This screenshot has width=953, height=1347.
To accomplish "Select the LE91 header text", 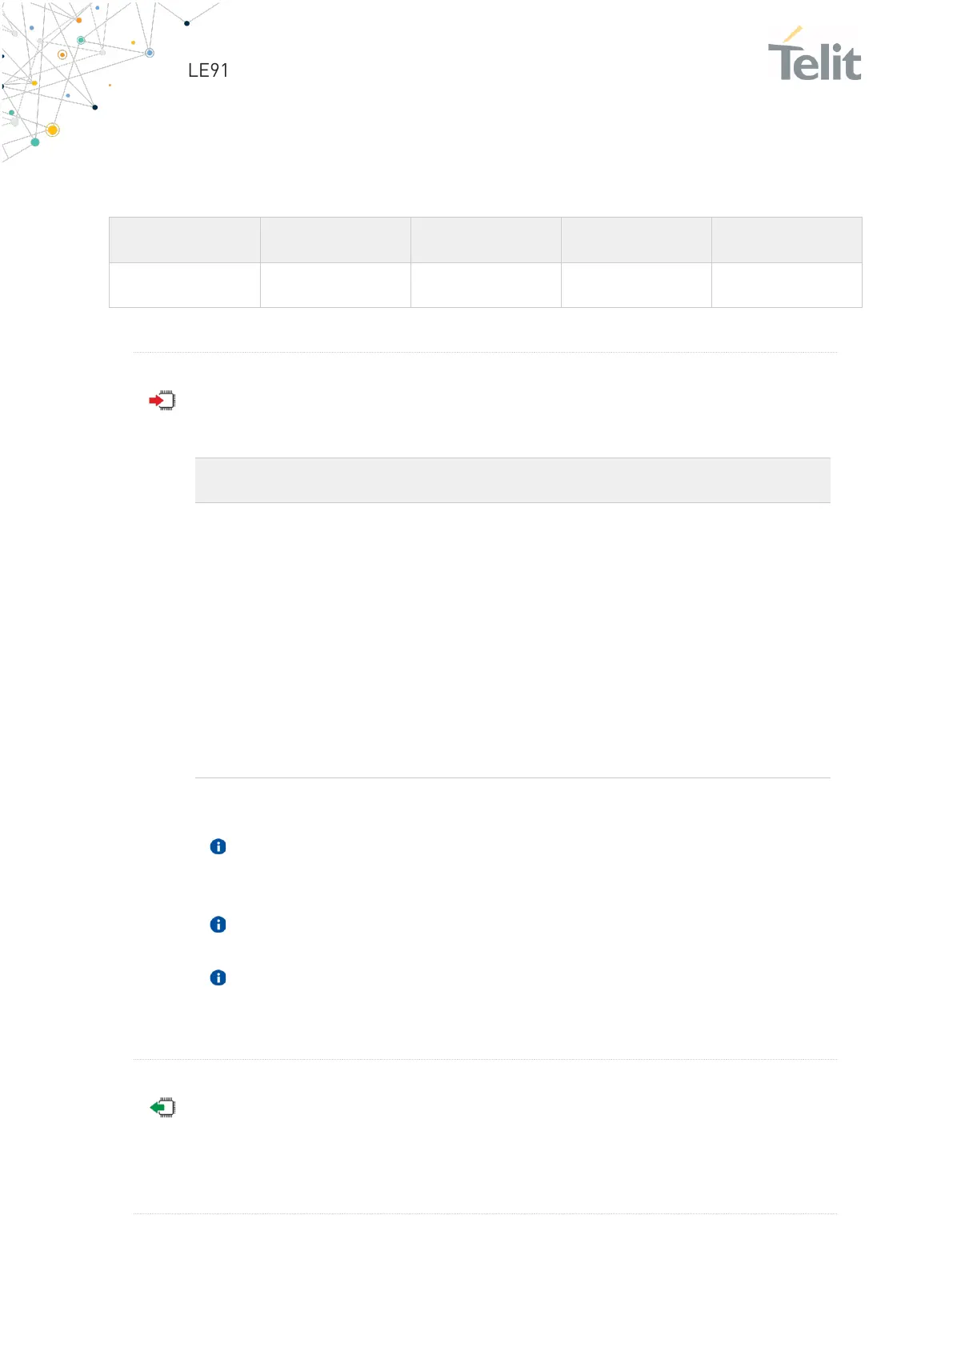I will (x=208, y=70).
